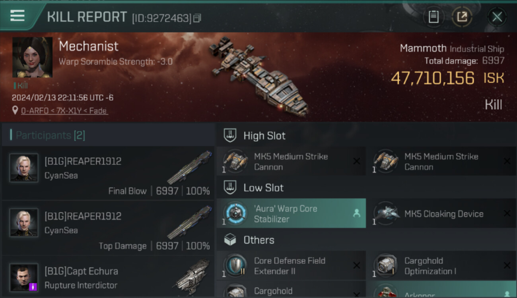517x298 pixels.
Task: Open REAPER1912 Top Damage participant entry
Action: [108, 228]
